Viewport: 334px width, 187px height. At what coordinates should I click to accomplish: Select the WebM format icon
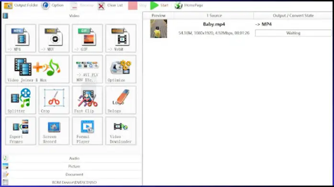(x=121, y=38)
